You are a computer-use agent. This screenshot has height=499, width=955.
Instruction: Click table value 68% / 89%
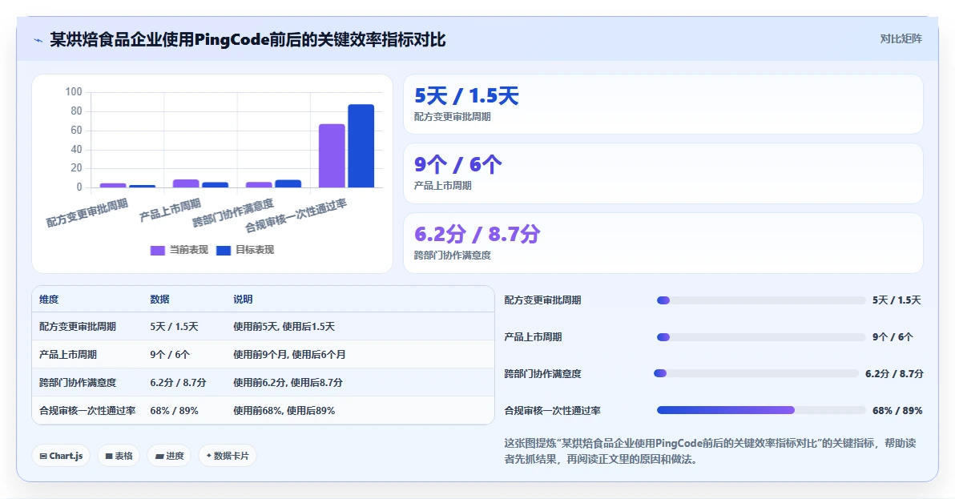(174, 411)
